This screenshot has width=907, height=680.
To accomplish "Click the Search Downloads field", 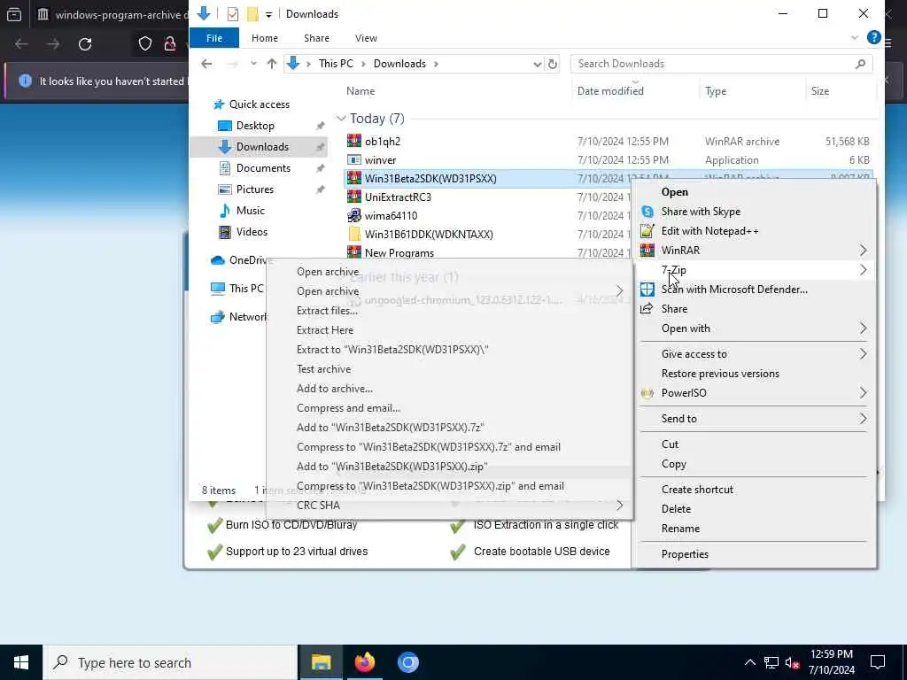I will (x=721, y=64).
